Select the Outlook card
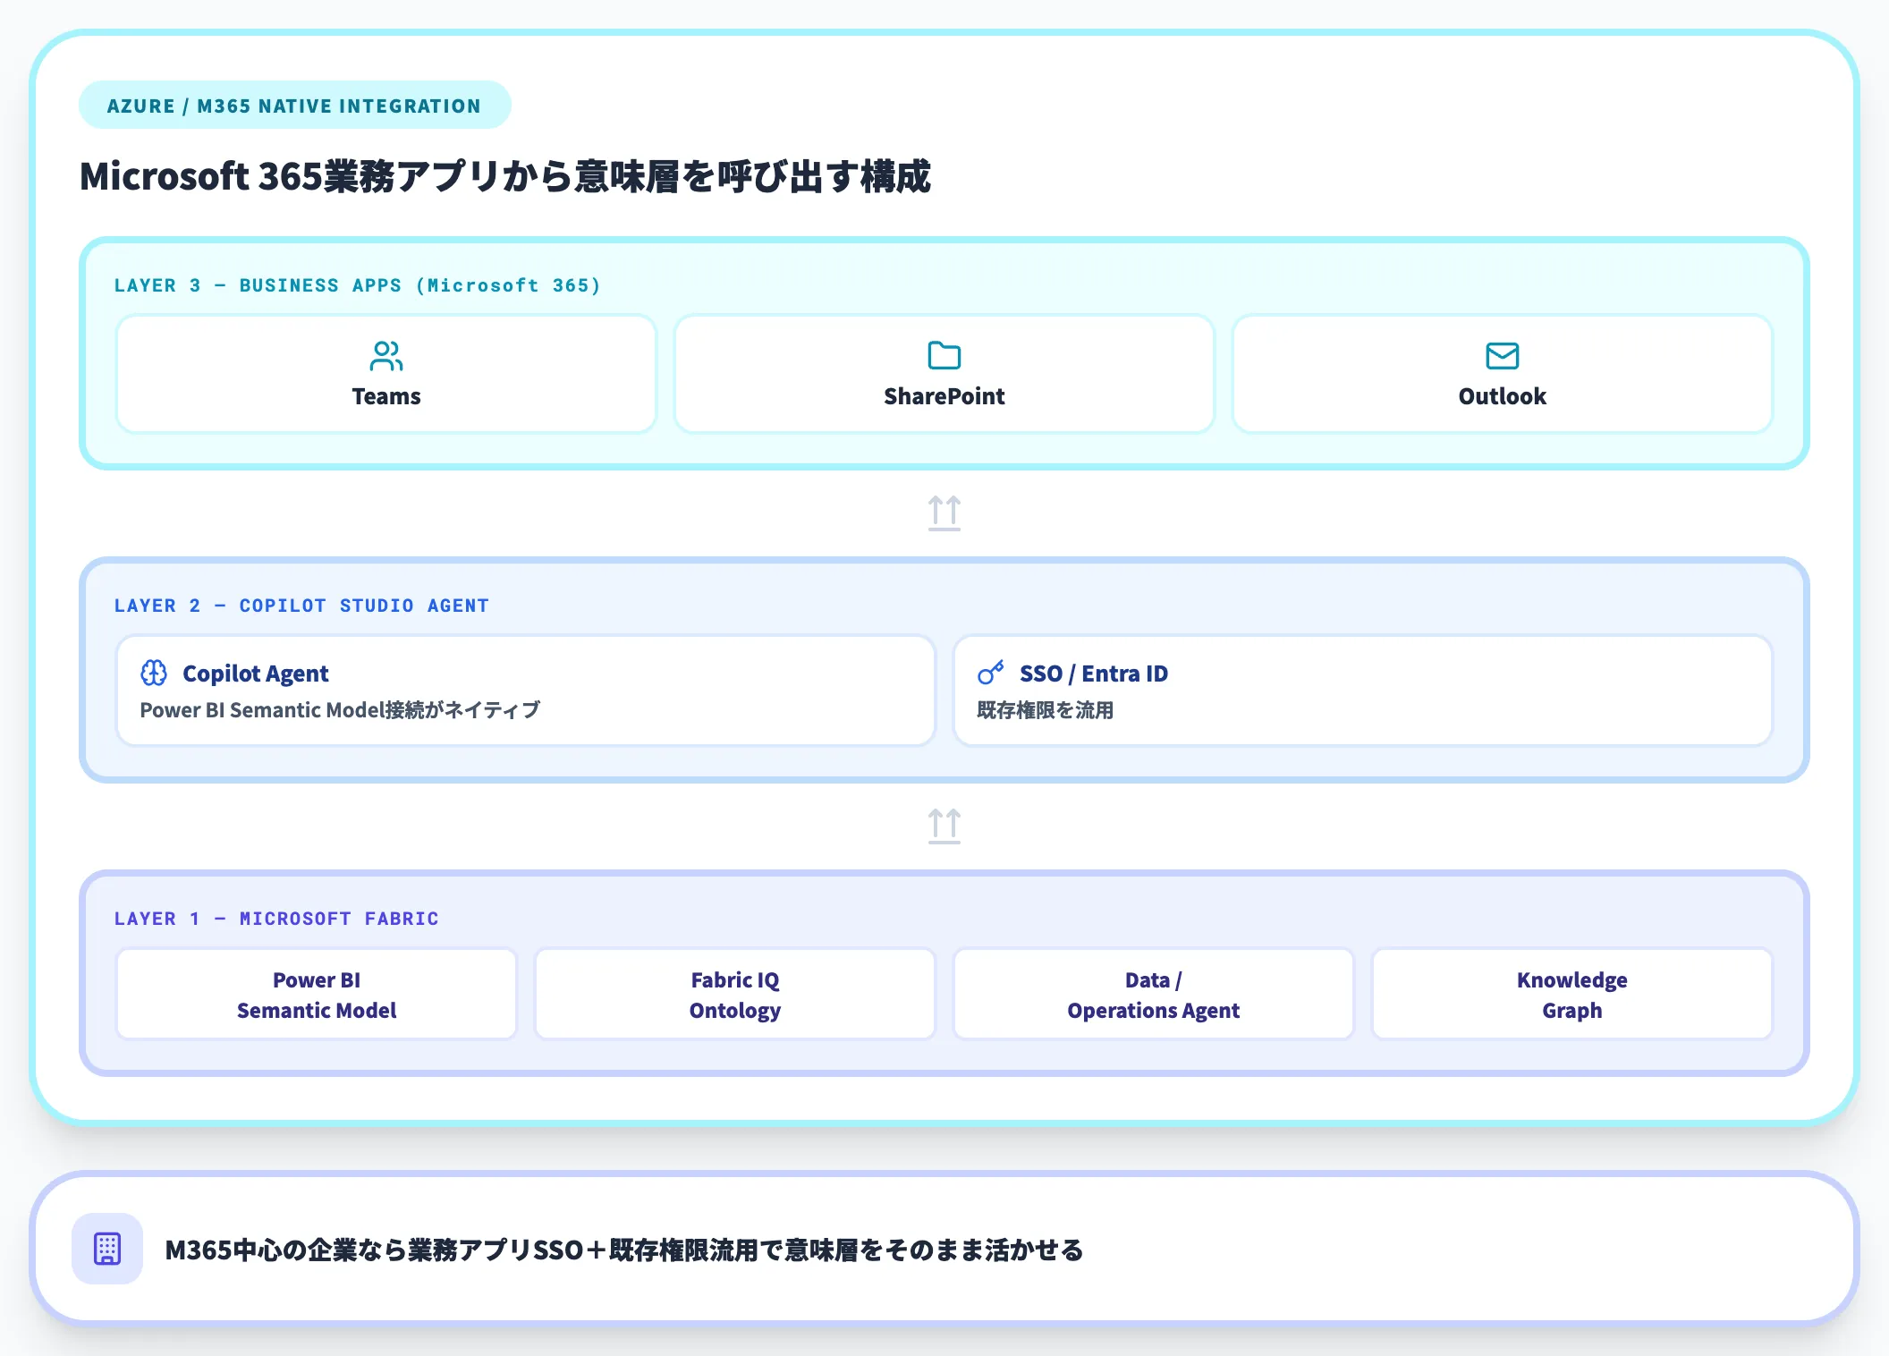This screenshot has height=1356, width=1889. pyautogui.click(x=1502, y=374)
